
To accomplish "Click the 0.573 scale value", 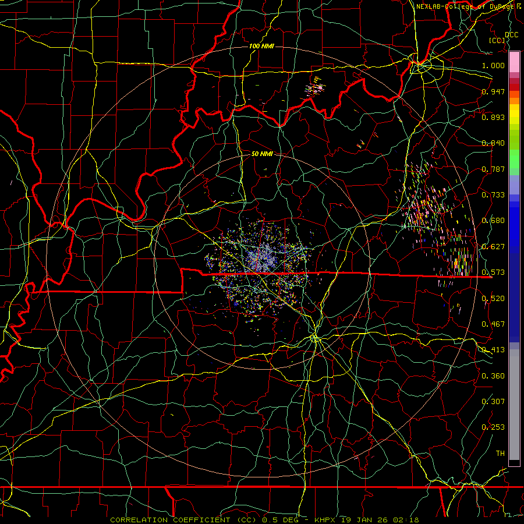I will 493,272.
